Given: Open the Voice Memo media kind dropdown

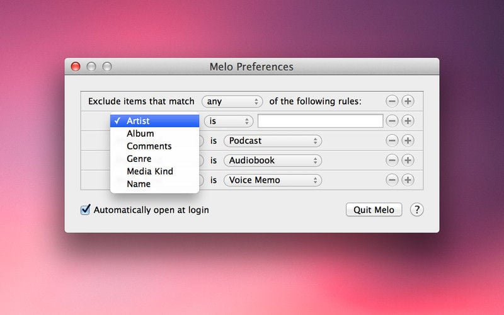Looking at the screenshot, I should coord(273,180).
